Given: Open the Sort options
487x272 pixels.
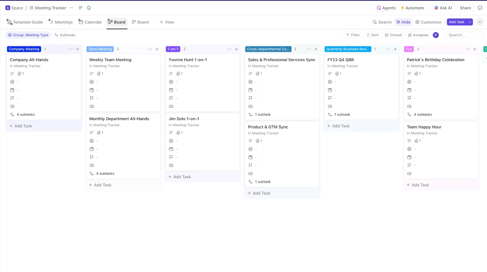Looking at the screenshot, I should 372,35.
